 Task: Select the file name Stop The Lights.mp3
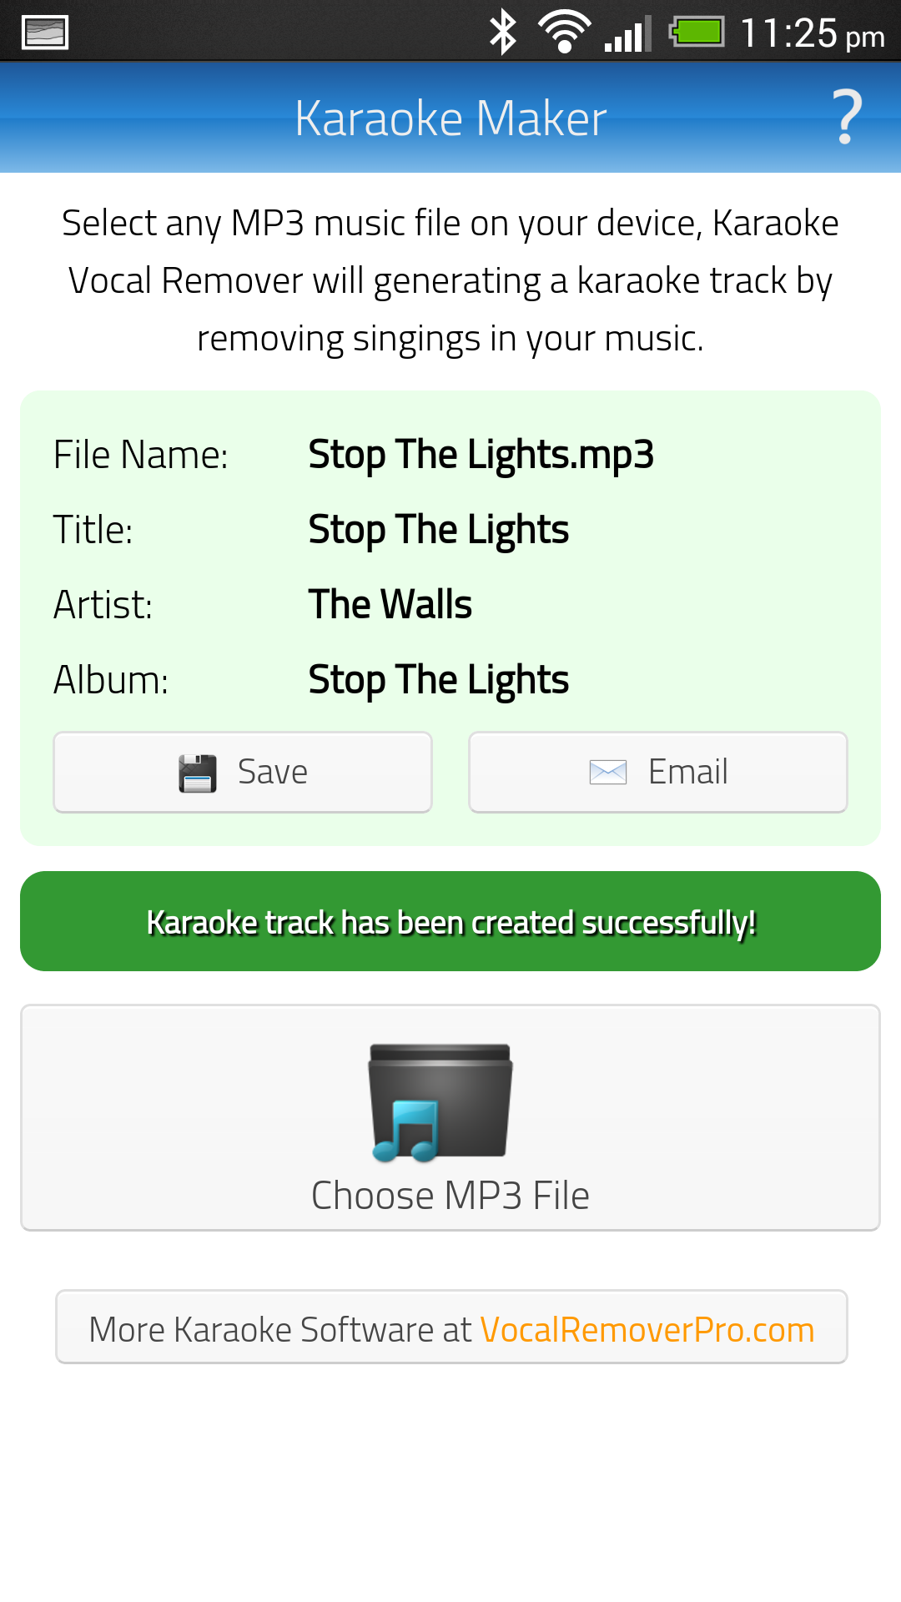[x=481, y=454]
